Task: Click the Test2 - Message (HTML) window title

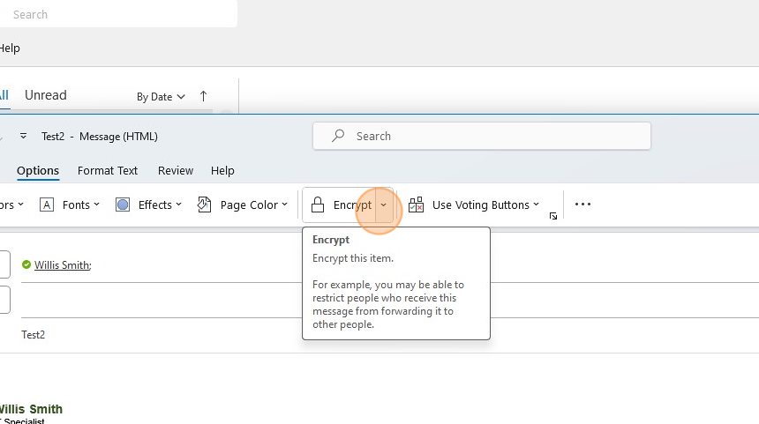Action: [99, 137]
